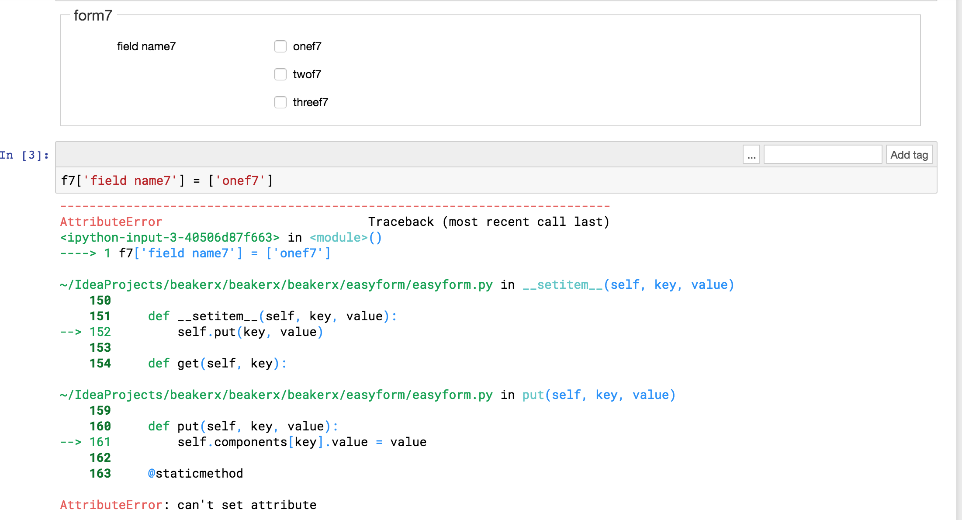Check the threef7 checkbox
This screenshot has width=962, height=520.
280,102
